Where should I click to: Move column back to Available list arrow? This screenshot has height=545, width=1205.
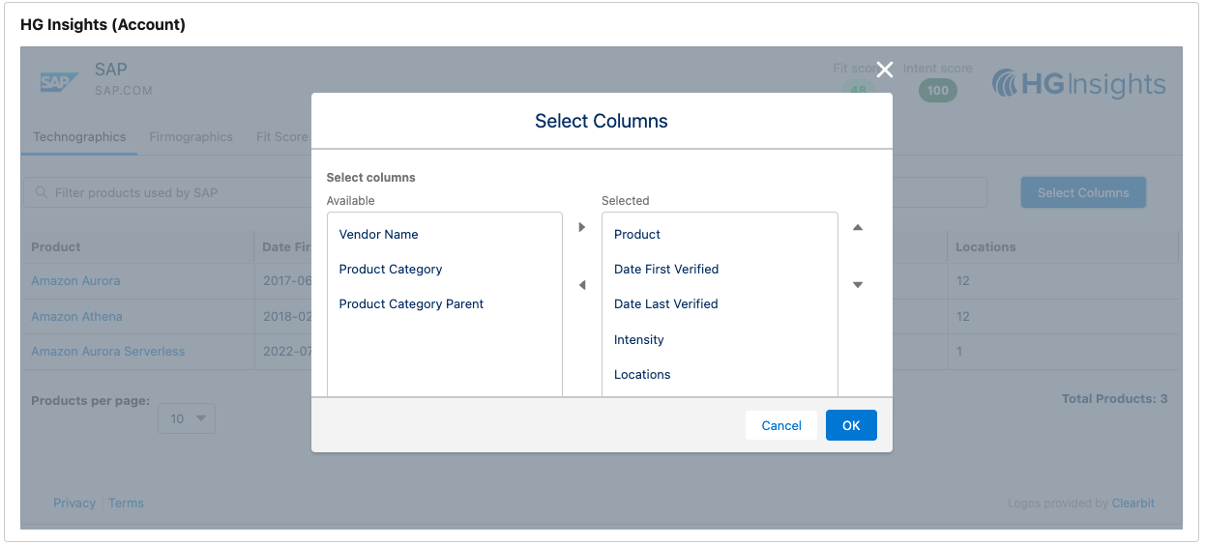[582, 285]
